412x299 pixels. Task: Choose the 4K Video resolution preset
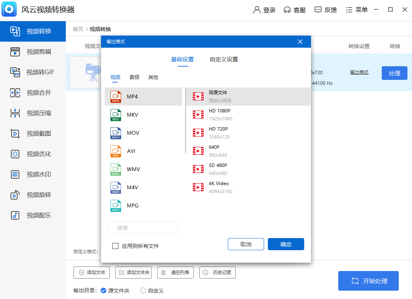pos(219,187)
